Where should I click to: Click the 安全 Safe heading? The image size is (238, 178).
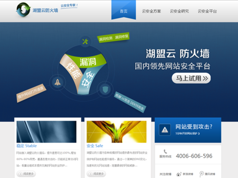(x=95, y=146)
